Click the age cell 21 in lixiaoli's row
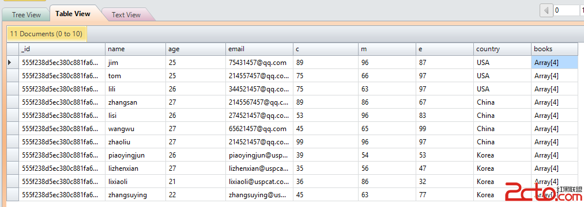 click(196, 182)
